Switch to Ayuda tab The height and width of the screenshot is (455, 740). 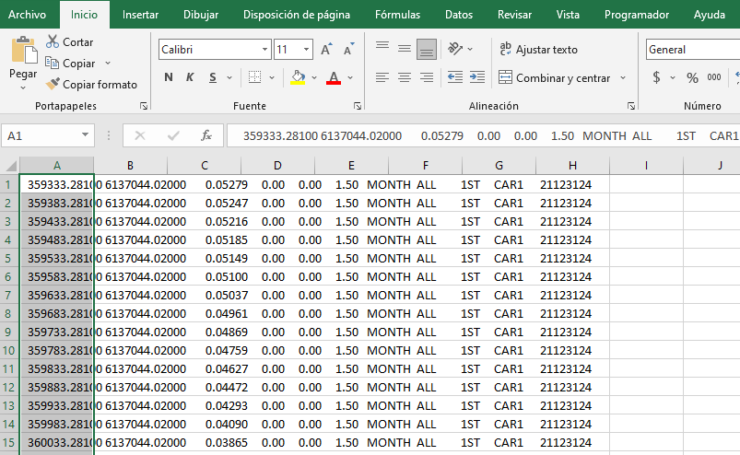[x=710, y=15]
